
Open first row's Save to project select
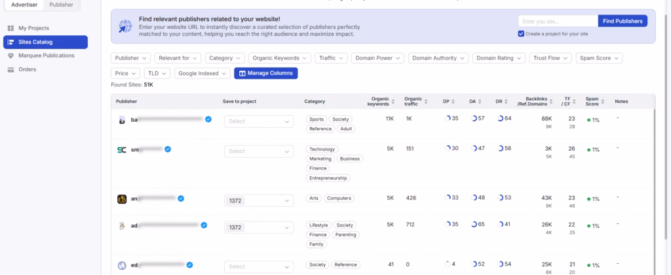259,121
